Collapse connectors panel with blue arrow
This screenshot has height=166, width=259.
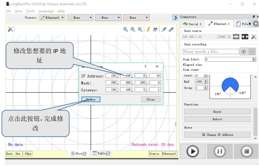click(x=176, y=18)
